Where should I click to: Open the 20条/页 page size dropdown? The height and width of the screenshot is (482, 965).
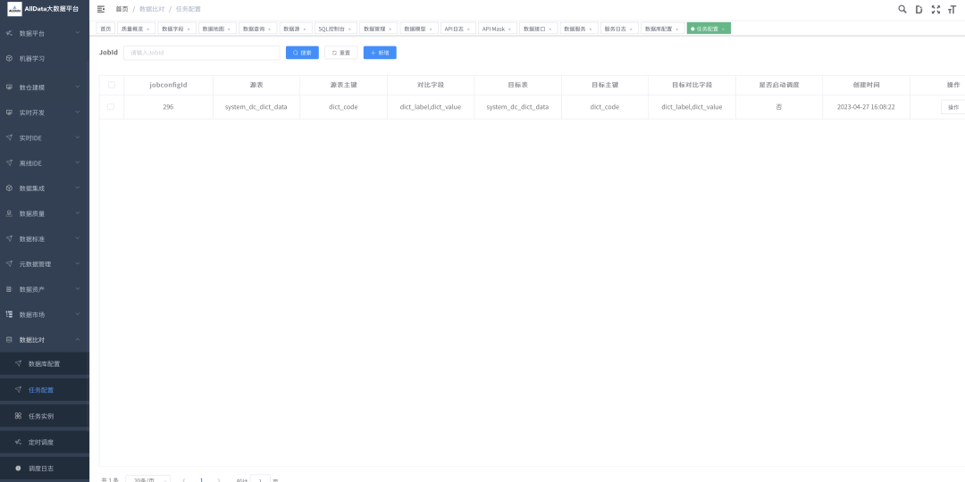[147, 479]
